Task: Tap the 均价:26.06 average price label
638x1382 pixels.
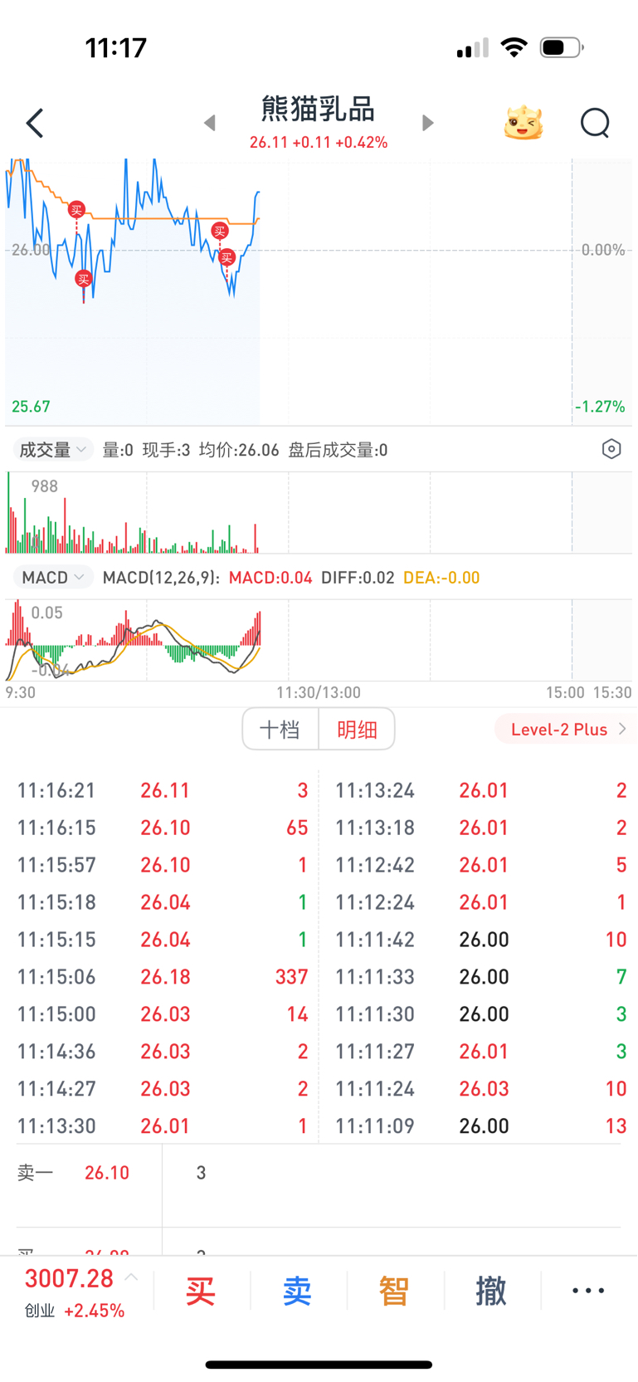Action: point(239,450)
